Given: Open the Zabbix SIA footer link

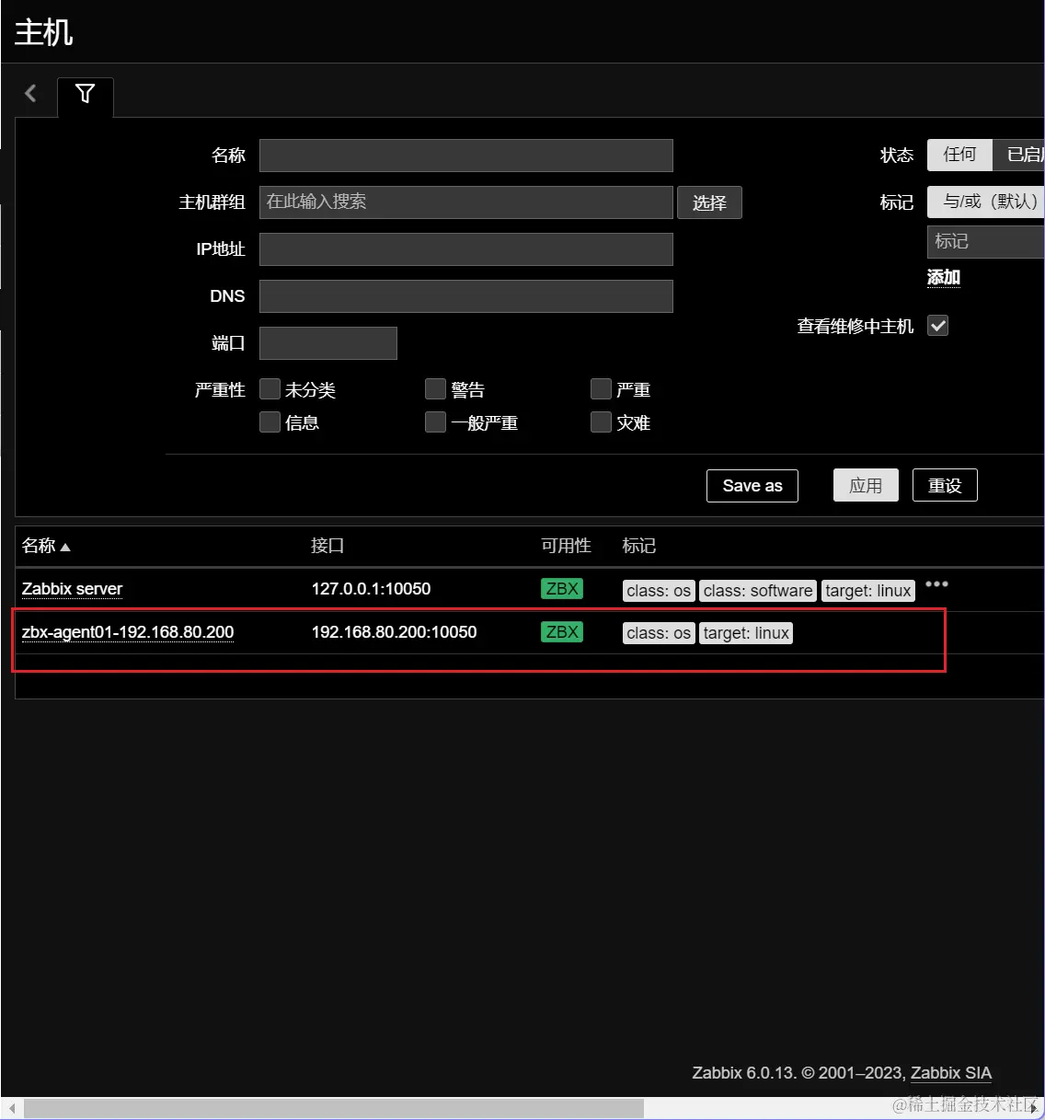Looking at the screenshot, I should click(951, 1073).
